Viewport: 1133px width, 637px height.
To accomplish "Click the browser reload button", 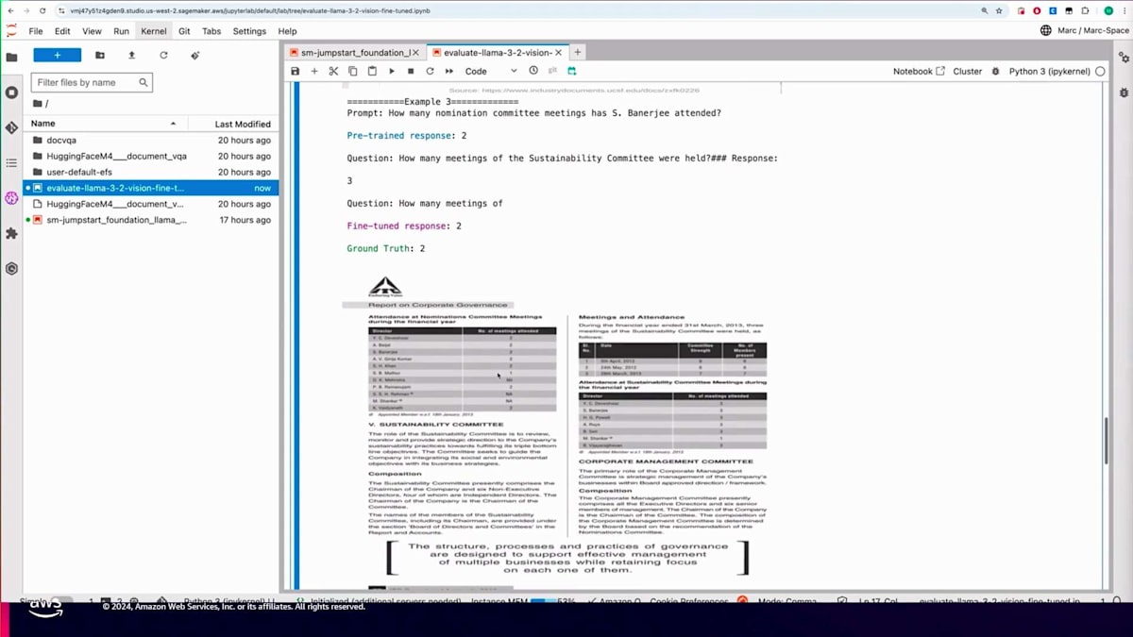I will point(42,10).
